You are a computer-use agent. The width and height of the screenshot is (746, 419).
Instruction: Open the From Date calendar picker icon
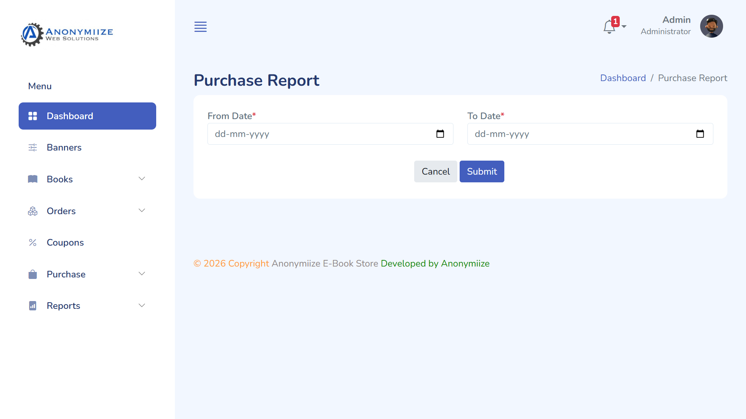coord(440,134)
